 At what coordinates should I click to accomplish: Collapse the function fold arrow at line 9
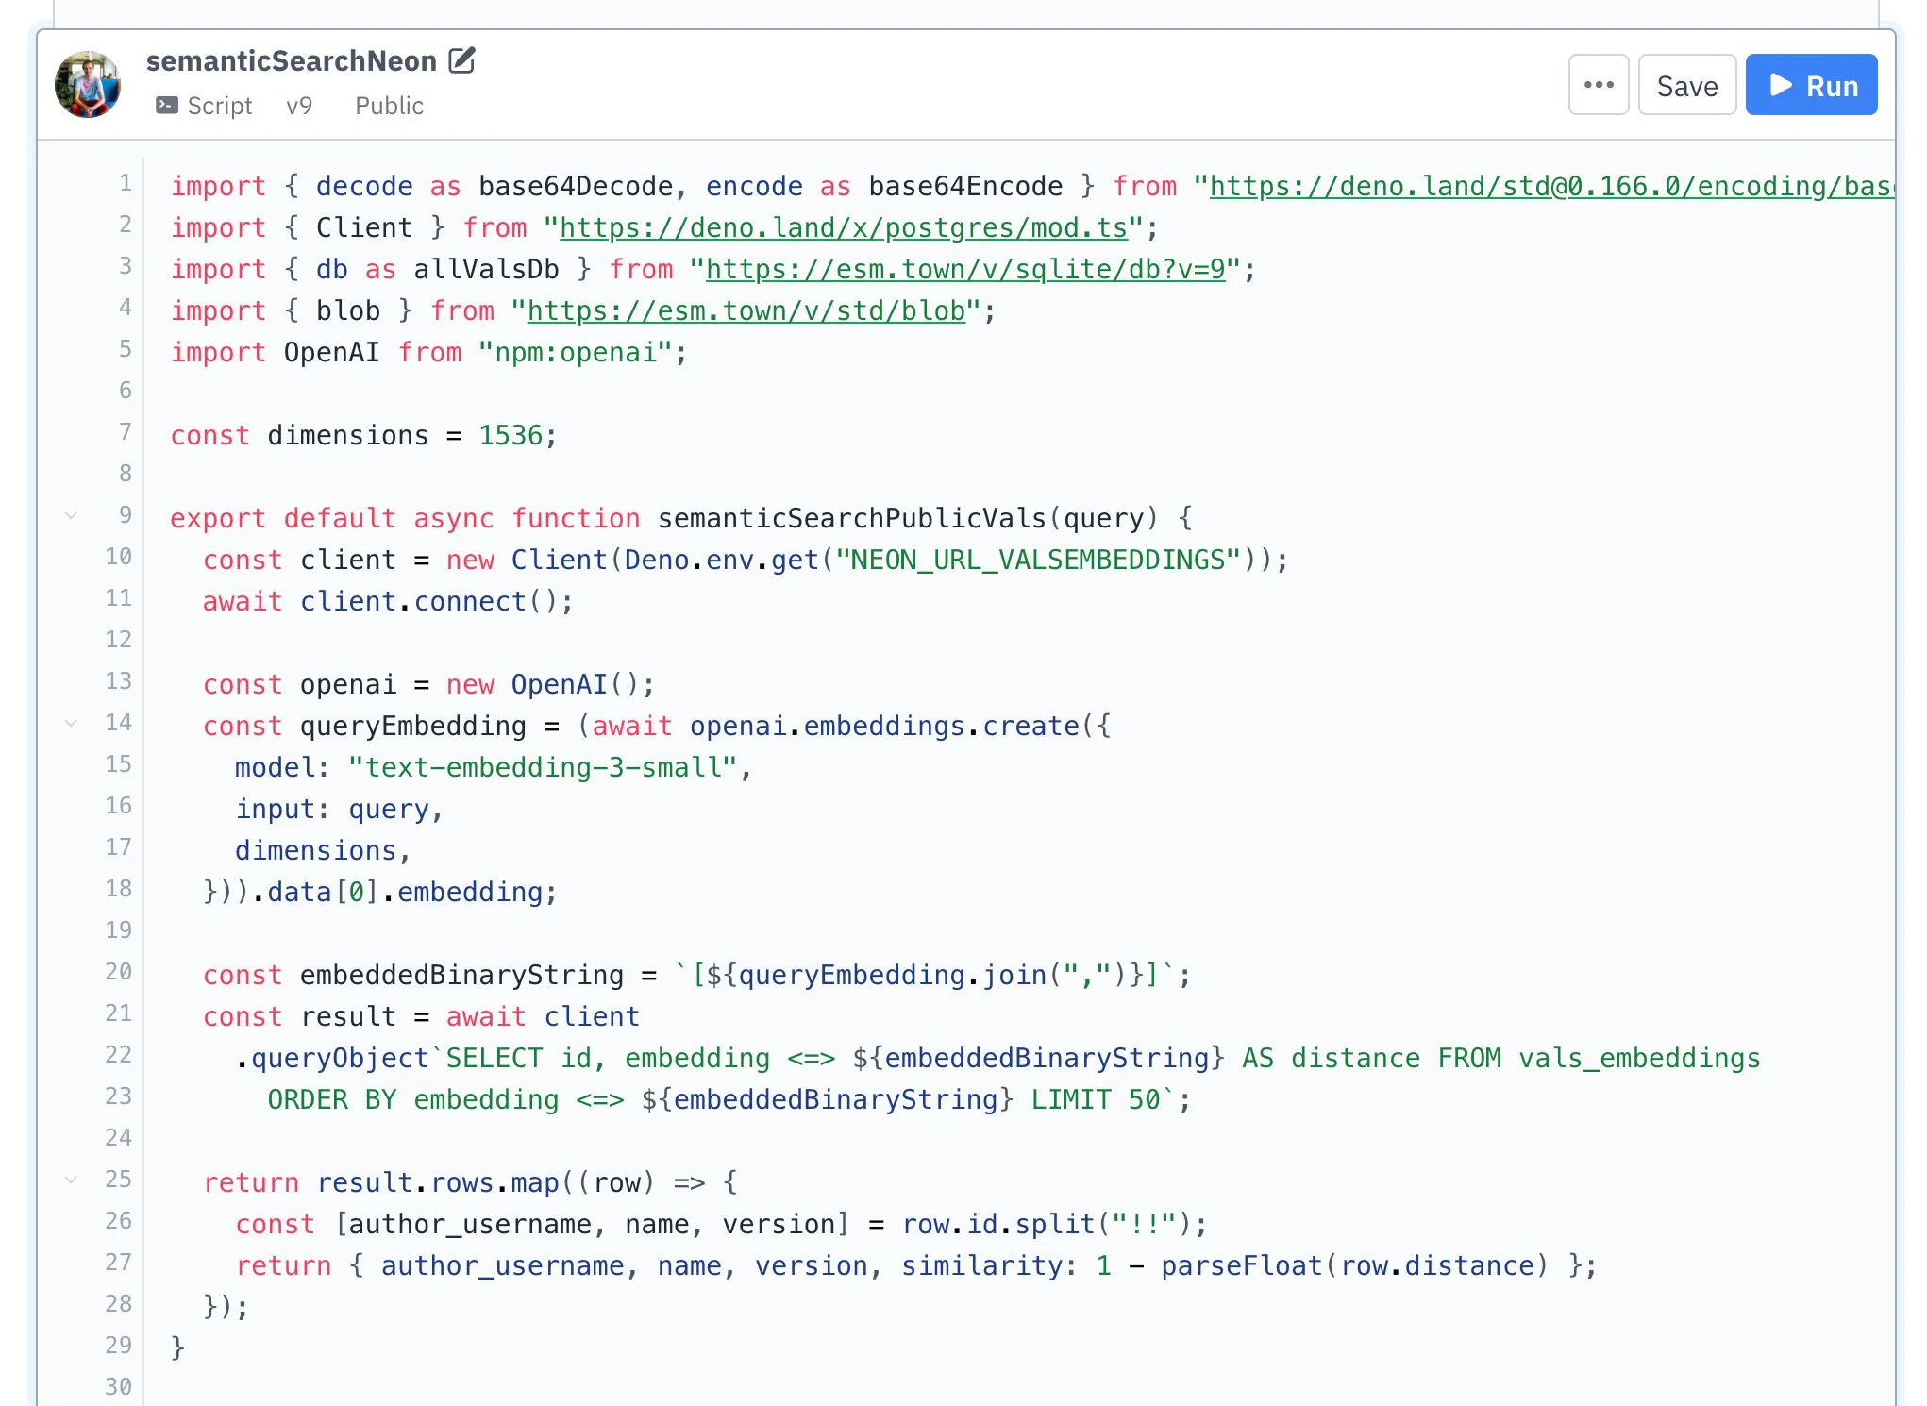pyautogui.click(x=71, y=515)
